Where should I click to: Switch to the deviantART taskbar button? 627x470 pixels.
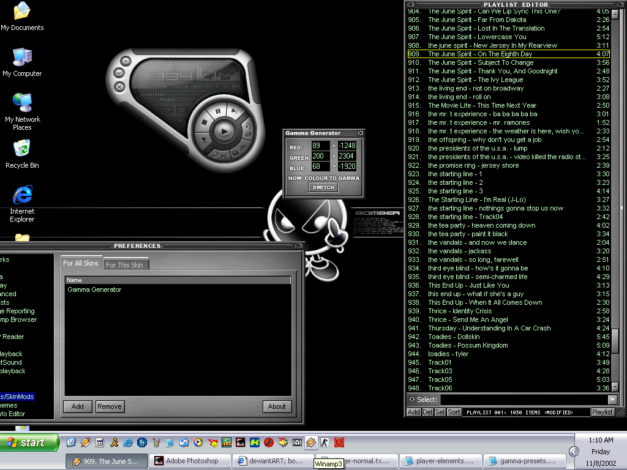(274, 461)
